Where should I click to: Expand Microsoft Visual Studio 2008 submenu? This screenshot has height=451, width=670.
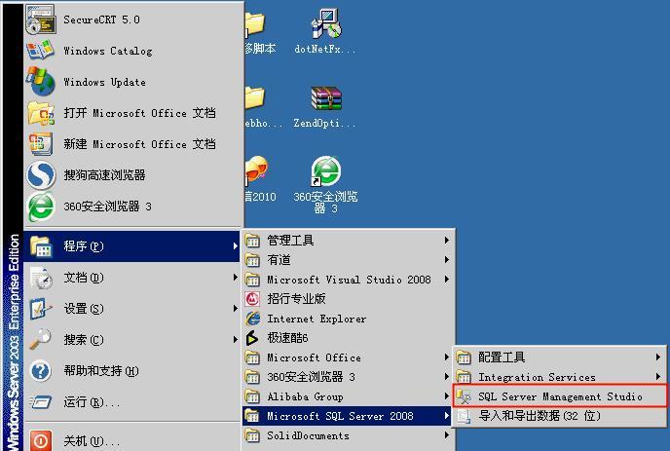pos(447,280)
